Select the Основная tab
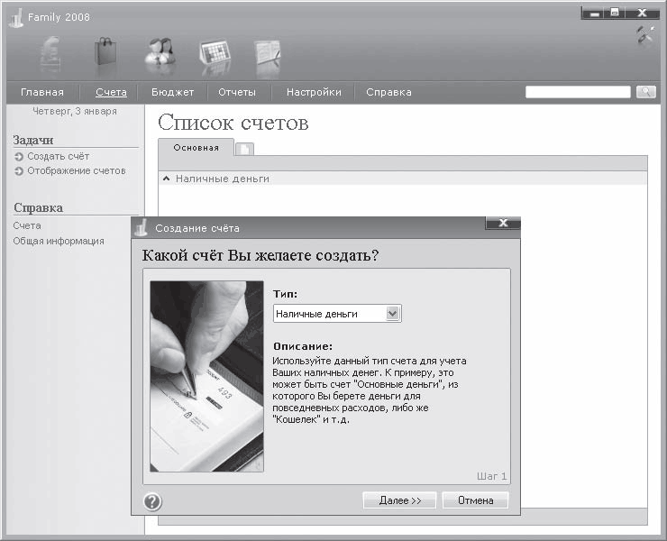The height and width of the screenshot is (541, 667). (x=196, y=148)
